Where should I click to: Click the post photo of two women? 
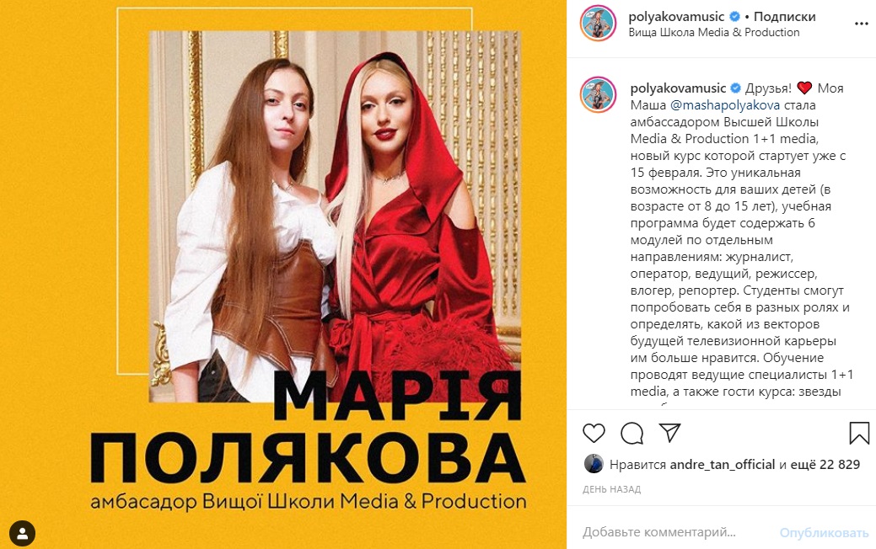[x=336, y=216]
